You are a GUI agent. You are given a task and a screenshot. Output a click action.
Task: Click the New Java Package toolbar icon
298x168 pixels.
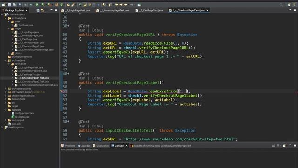click(x=56, y=5)
